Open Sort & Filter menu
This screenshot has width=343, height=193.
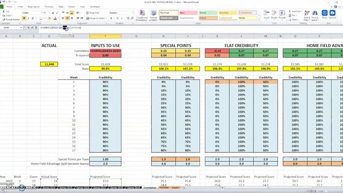click(307, 16)
